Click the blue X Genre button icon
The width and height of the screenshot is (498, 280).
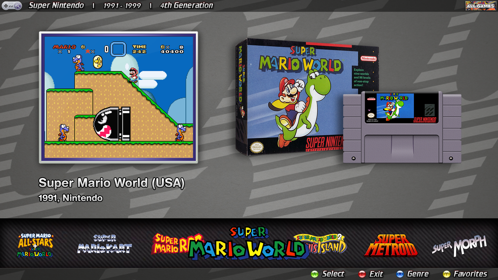pos(400,274)
